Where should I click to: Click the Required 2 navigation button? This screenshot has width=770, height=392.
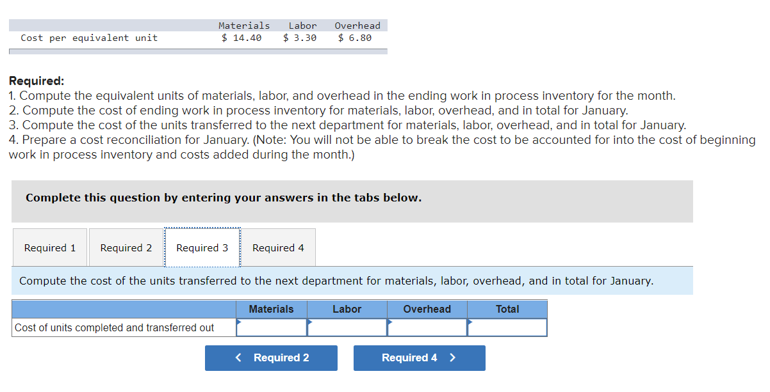(271, 357)
